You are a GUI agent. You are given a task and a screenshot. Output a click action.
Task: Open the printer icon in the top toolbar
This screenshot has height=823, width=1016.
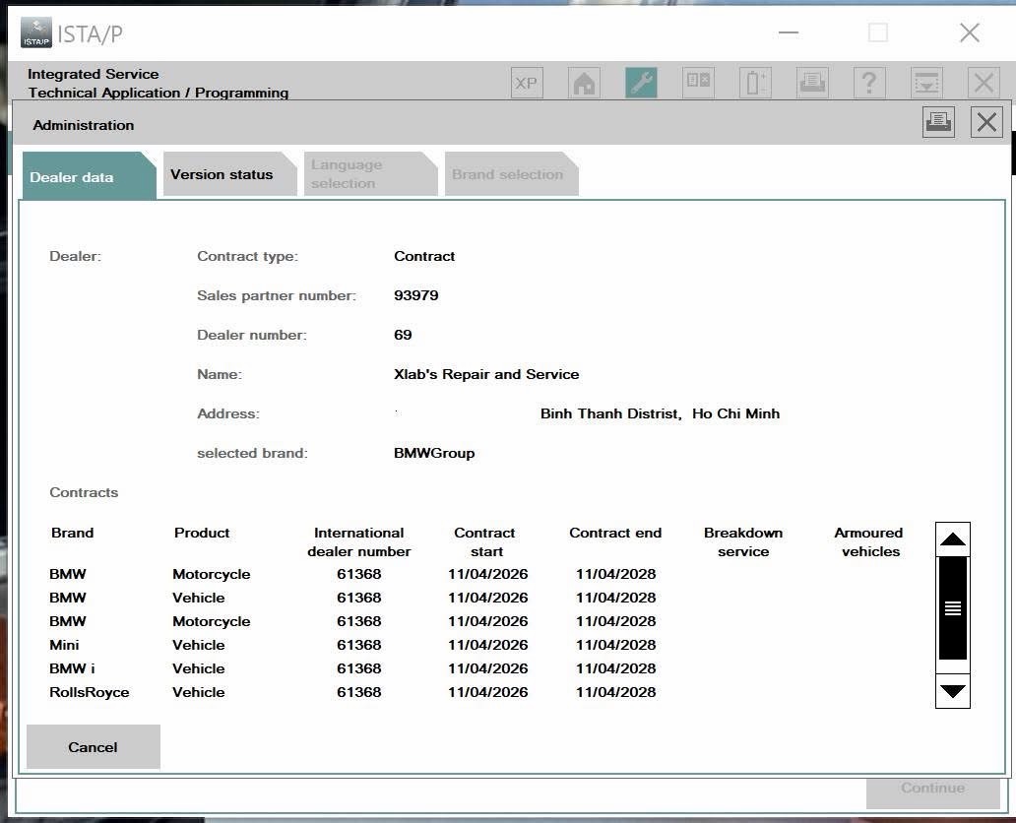click(811, 83)
